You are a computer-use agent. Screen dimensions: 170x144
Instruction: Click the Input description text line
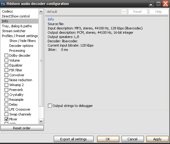coord(95,28)
